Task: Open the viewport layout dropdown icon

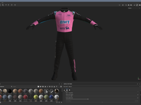Action: click(x=126, y=5)
